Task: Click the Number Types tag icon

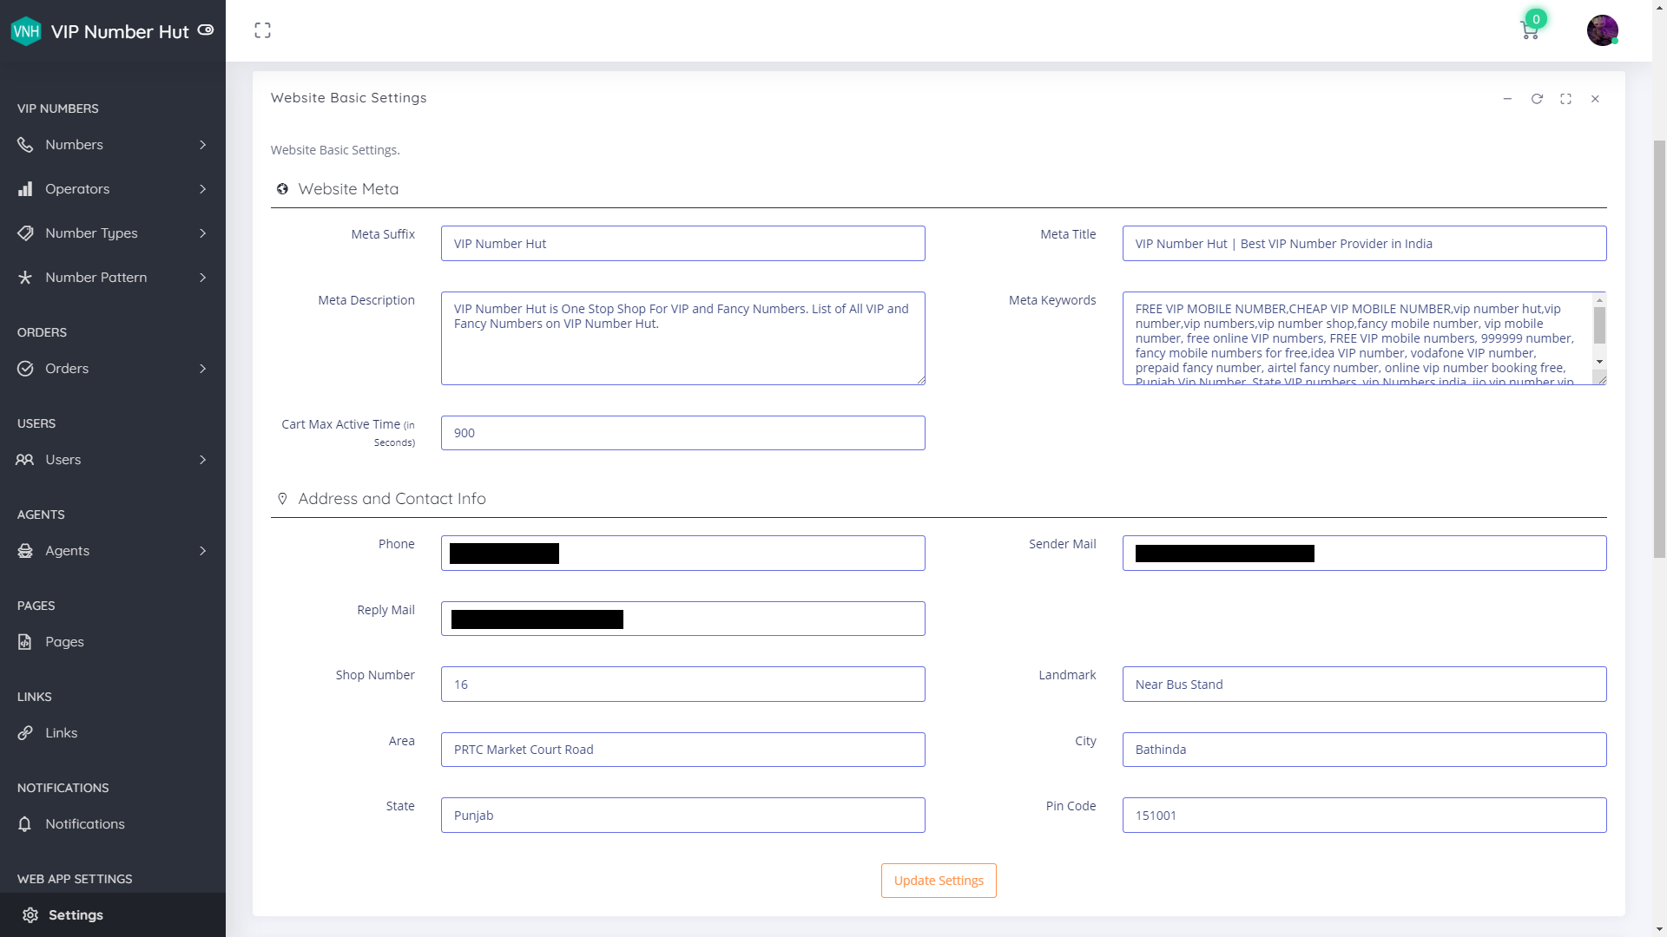Action: tap(25, 233)
